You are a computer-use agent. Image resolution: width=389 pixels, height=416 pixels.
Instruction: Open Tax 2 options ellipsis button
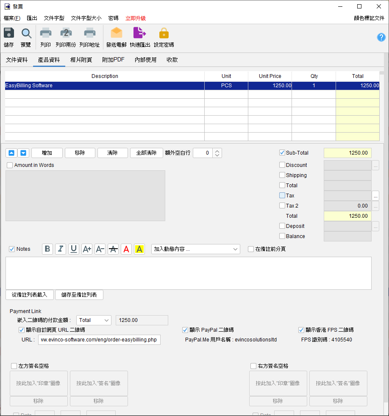pos(375,206)
